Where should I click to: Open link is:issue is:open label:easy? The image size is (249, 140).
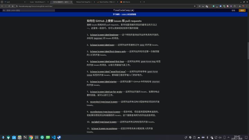[102, 45]
